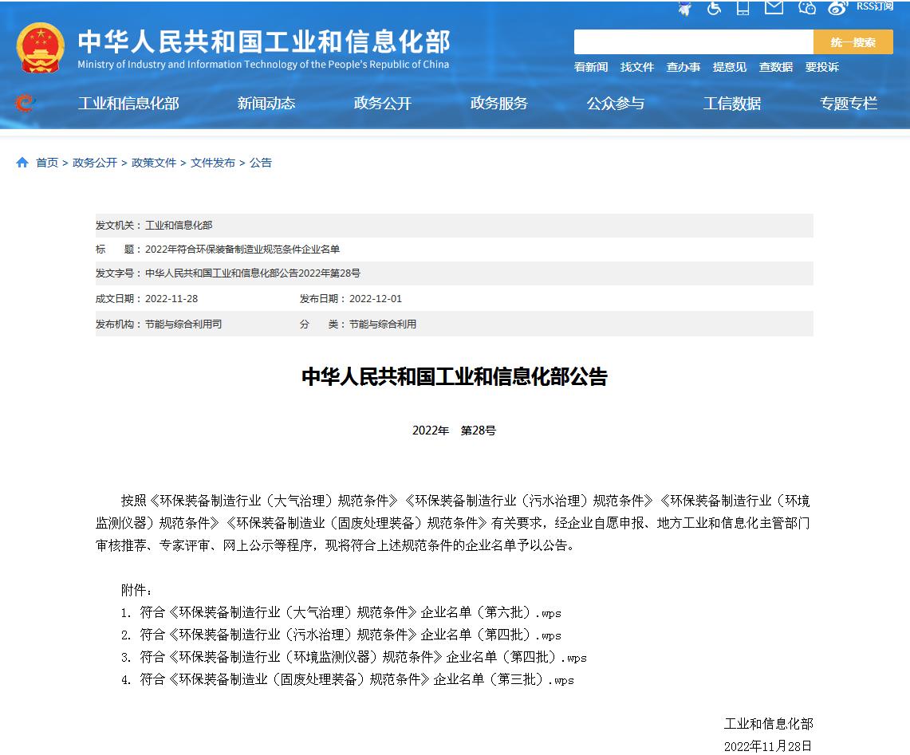Click the site search input field
This screenshot has height=755, width=910.
(x=694, y=41)
